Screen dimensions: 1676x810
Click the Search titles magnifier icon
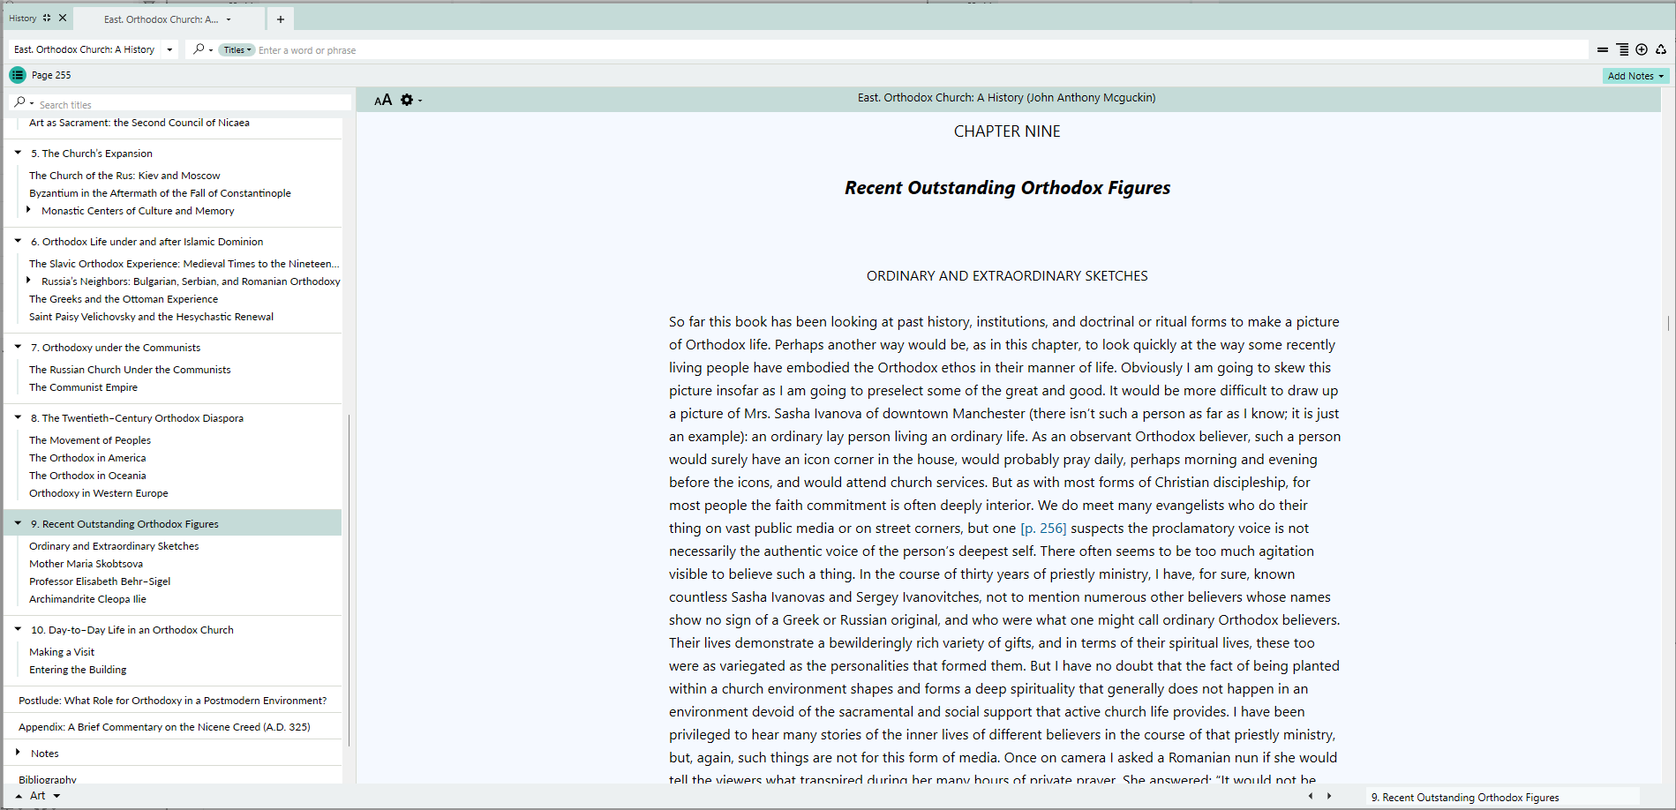(x=20, y=102)
